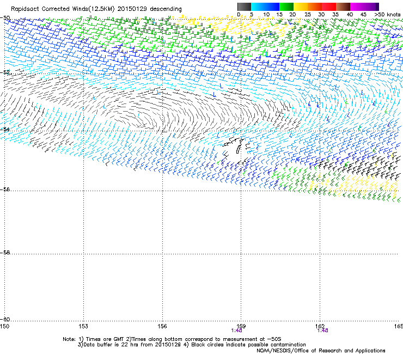Image resolution: width=403 pixels, height=354 pixels.
Task: Click the -52 latitude axis label
Action: coord(5,72)
